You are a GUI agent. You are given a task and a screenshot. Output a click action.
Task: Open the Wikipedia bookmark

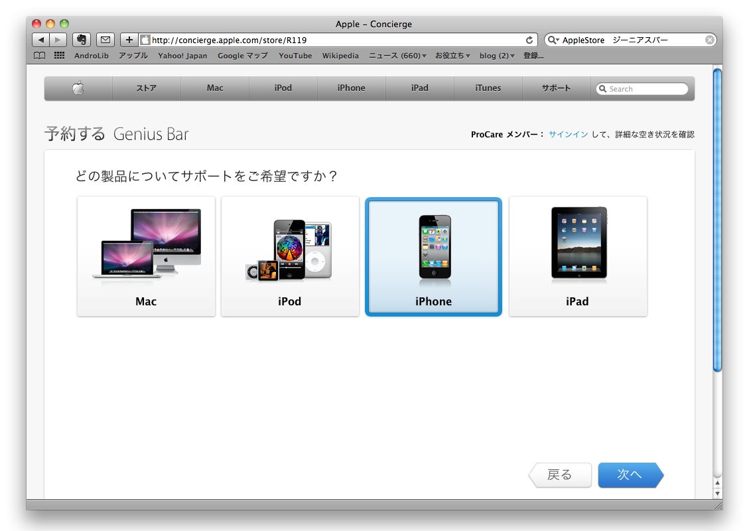point(340,56)
